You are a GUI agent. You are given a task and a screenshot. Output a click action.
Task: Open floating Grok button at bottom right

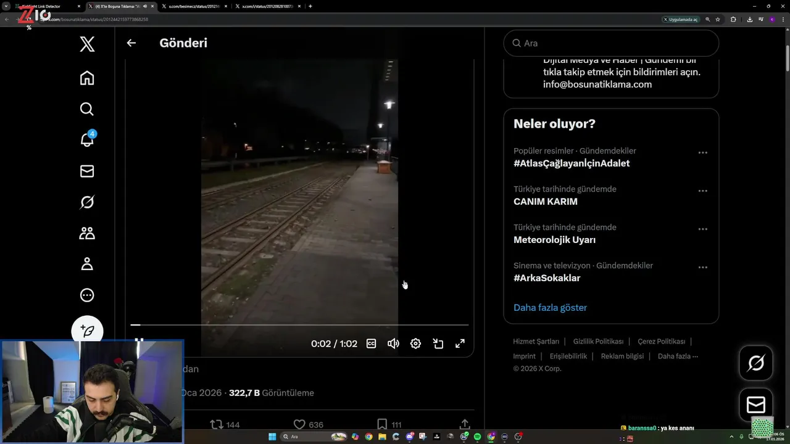point(756,363)
